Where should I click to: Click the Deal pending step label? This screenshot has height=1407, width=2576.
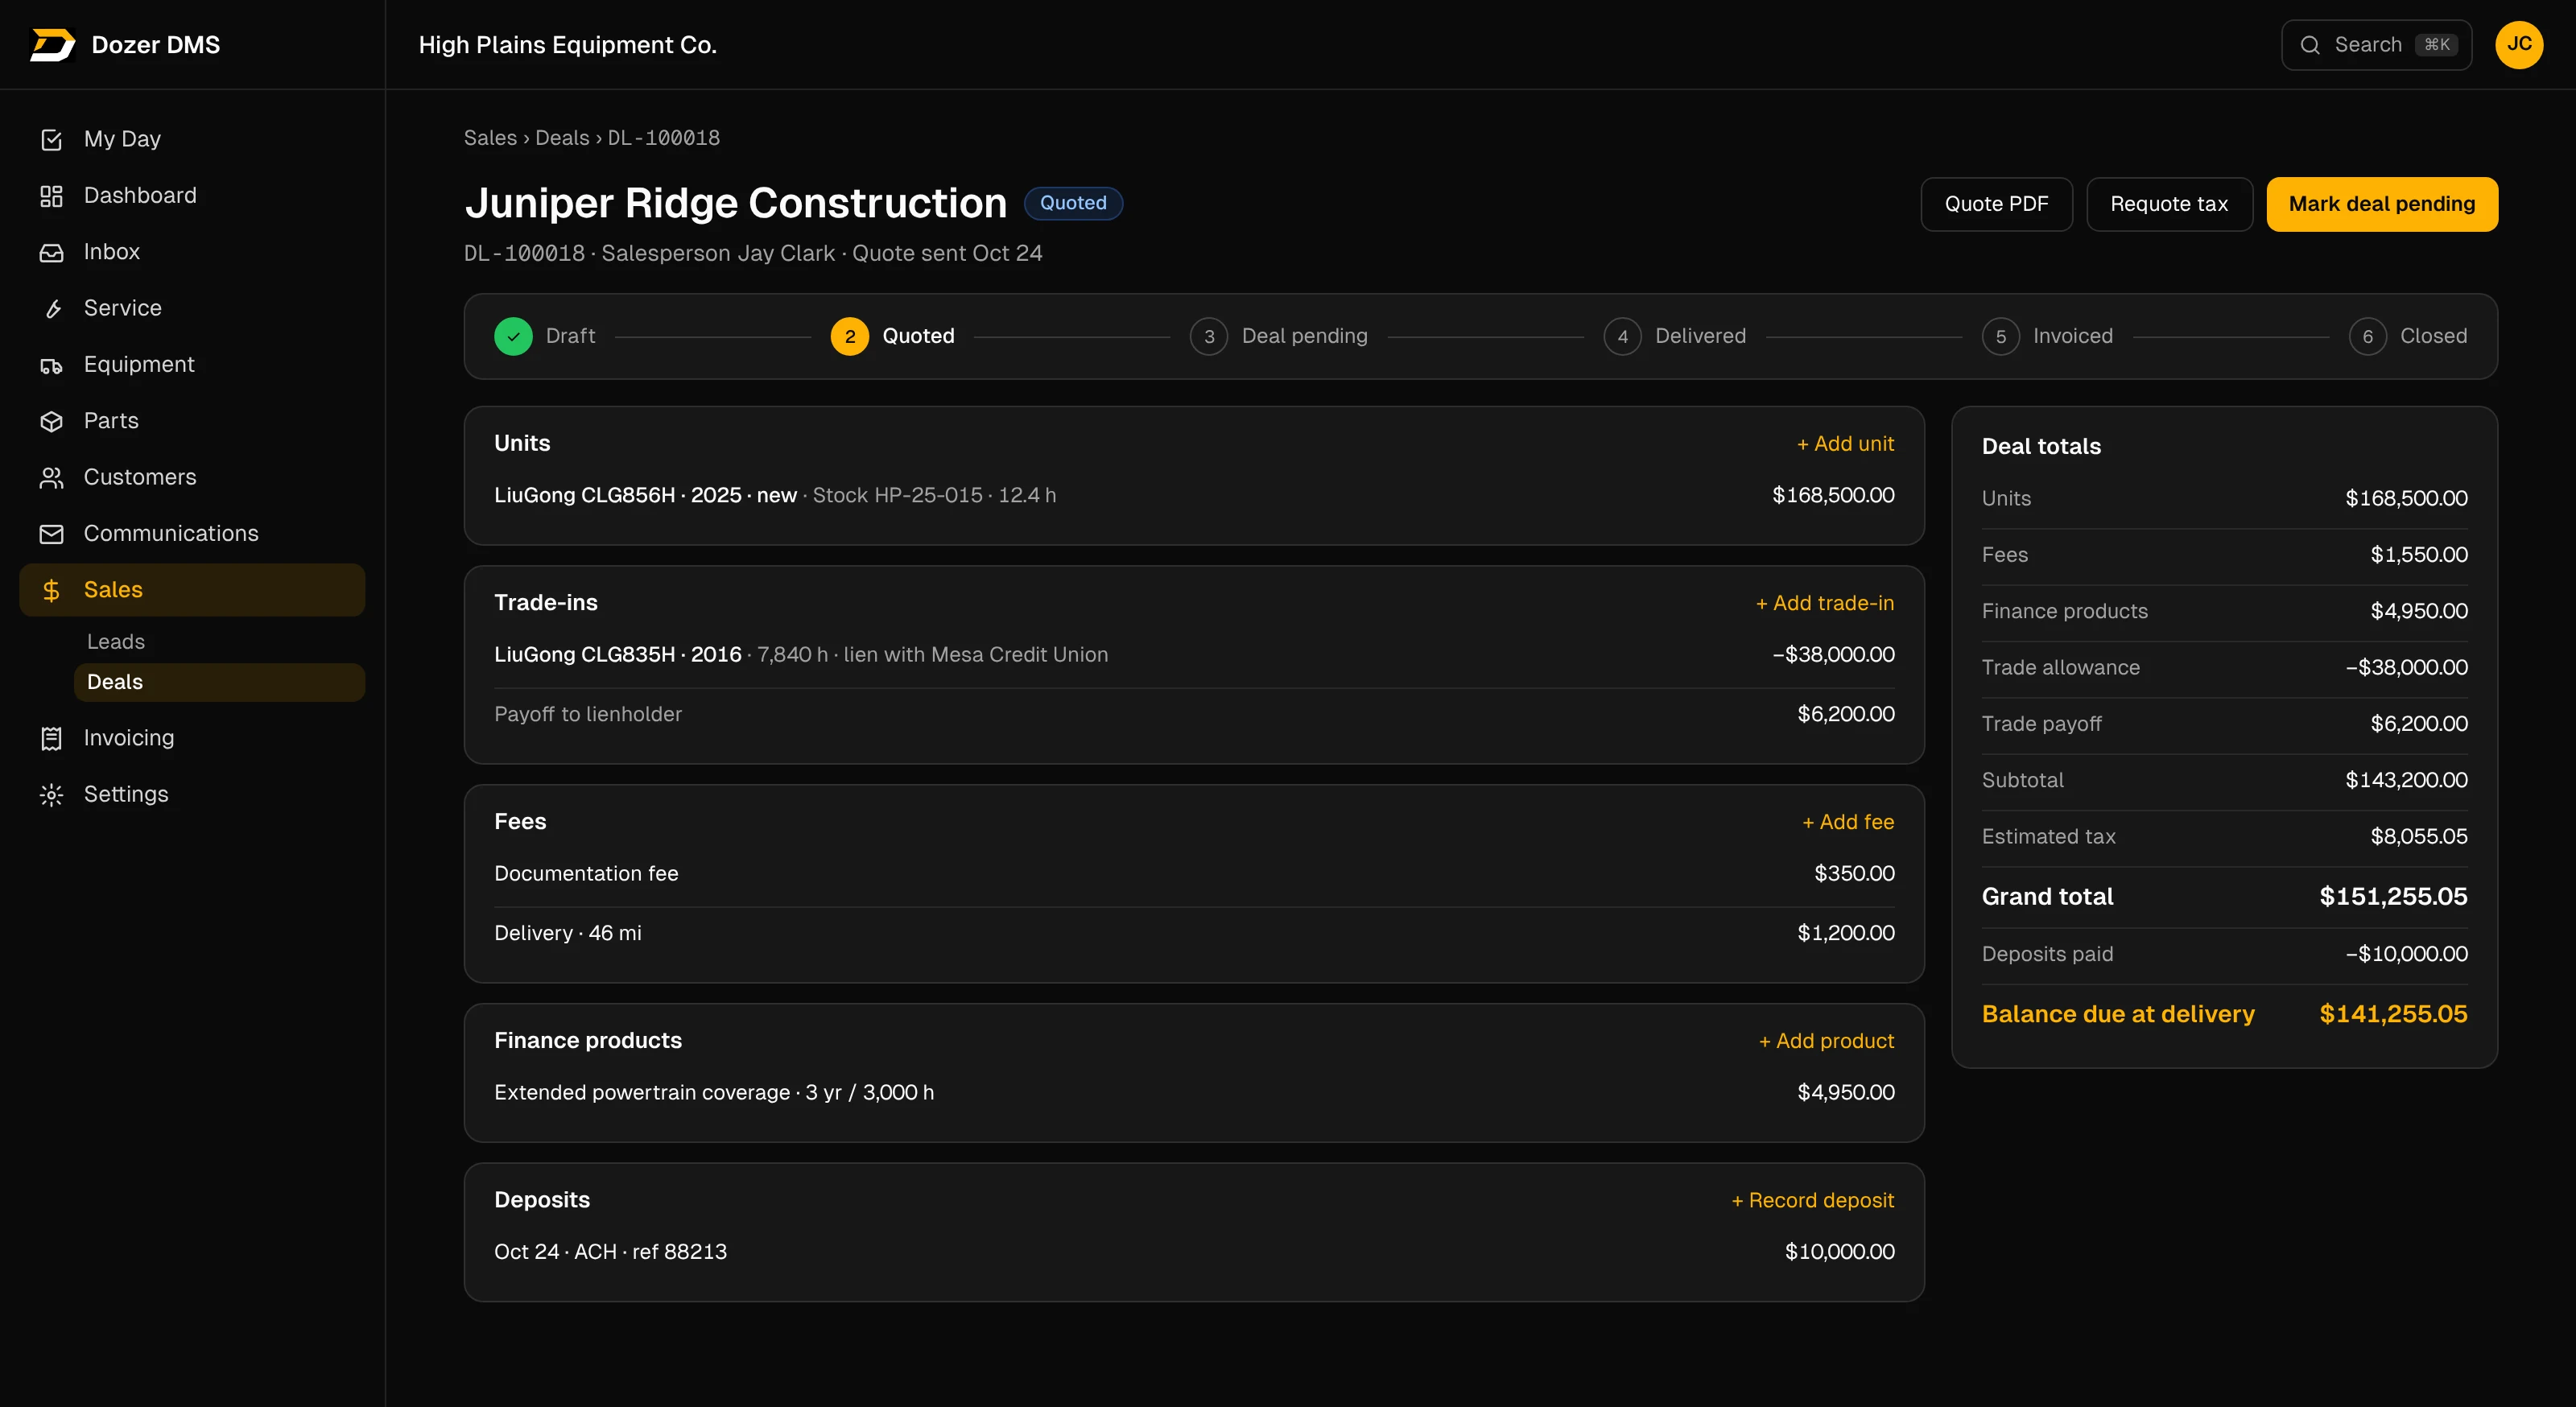(1304, 336)
